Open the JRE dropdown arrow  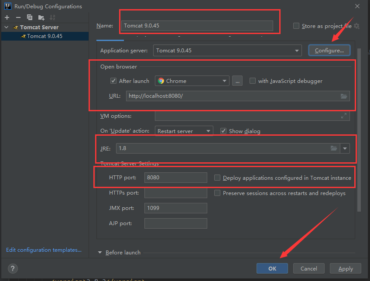pyautogui.click(x=345, y=148)
